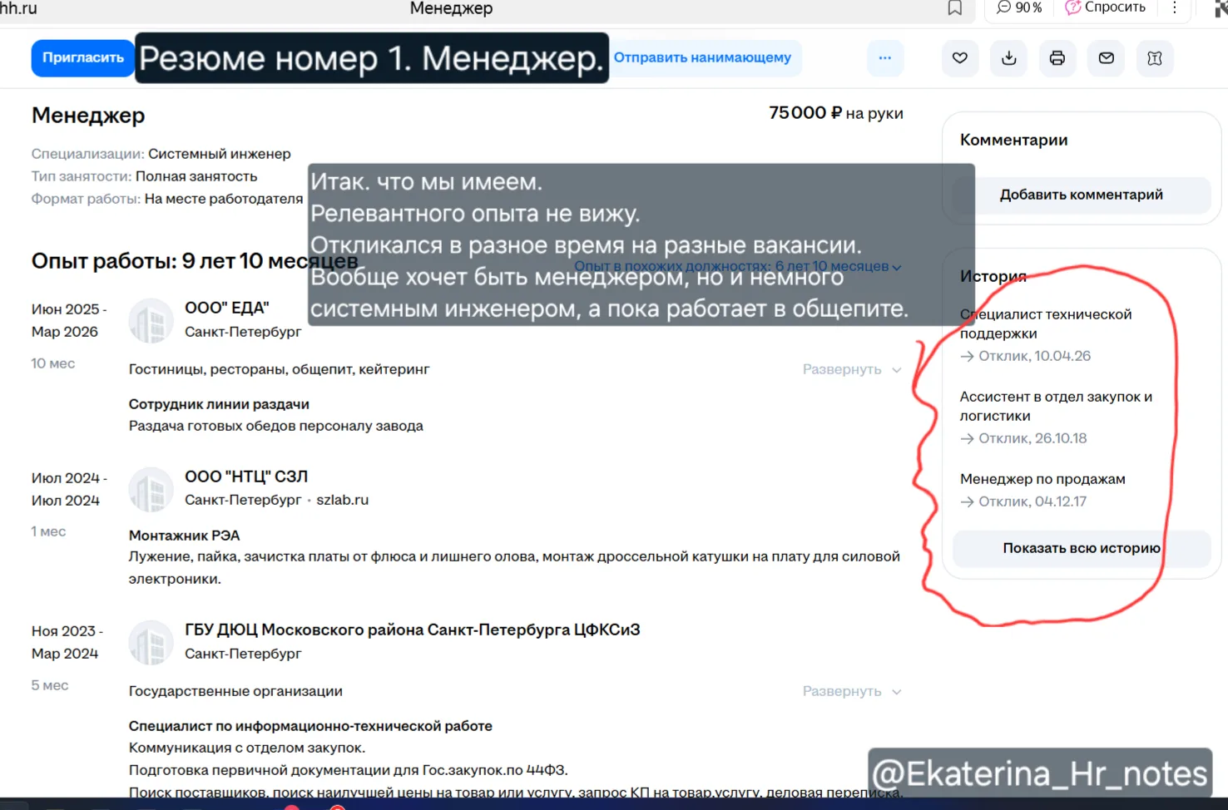The height and width of the screenshot is (810, 1228).
Task: Download the resume with download icon
Action: (x=1008, y=58)
